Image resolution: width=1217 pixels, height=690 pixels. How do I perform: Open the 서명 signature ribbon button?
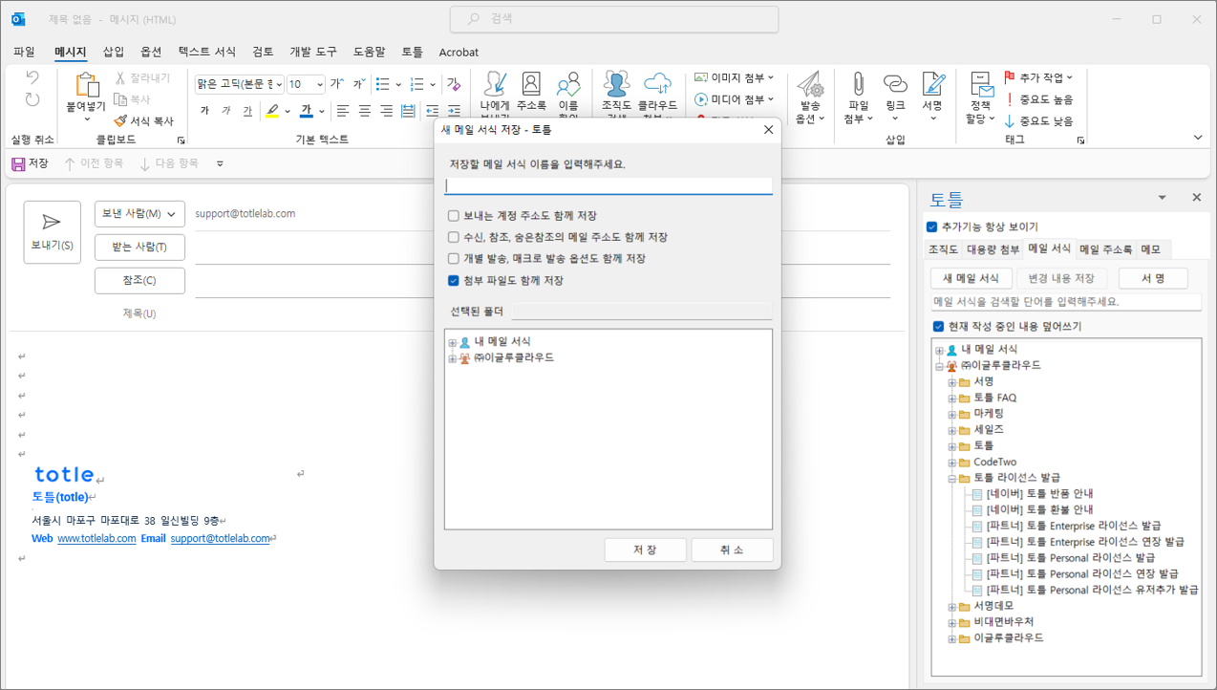(932, 97)
